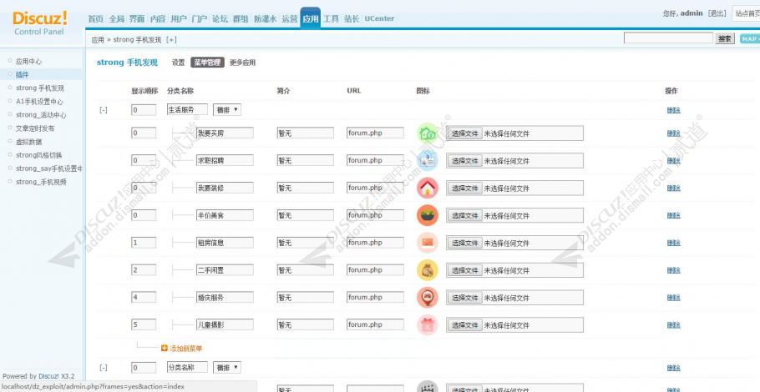The image size is (760, 392).
Task: Click the Discuz! Control Panel logo
Action: pyautogui.click(x=39, y=23)
